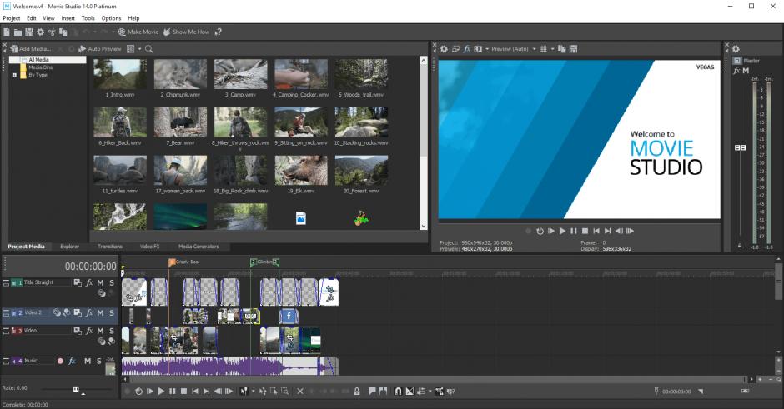The height and width of the screenshot is (409, 784).
Task: Open track FX on Music track
Action: [72, 361]
